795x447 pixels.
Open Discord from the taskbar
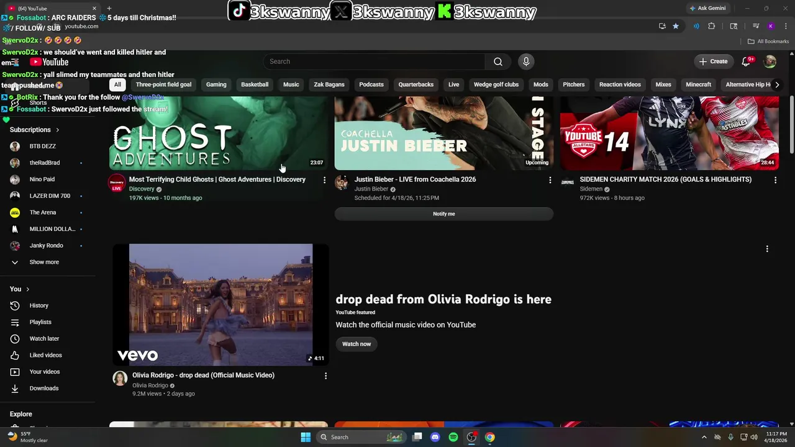click(435, 437)
